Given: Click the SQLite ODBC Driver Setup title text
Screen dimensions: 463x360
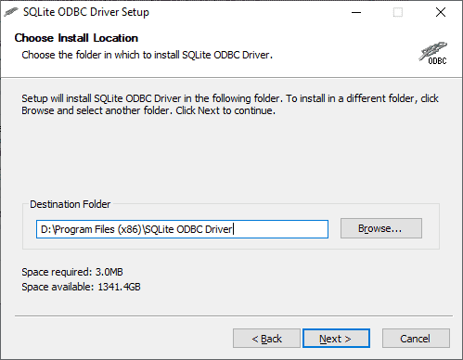Looking at the screenshot, I should point(86,12).
